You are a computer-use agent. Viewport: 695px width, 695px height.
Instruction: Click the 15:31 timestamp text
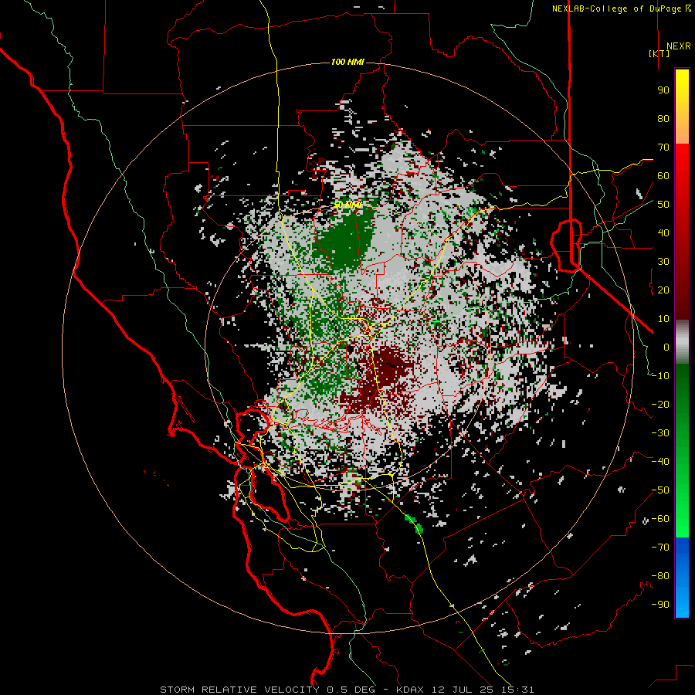coord(516,690)
